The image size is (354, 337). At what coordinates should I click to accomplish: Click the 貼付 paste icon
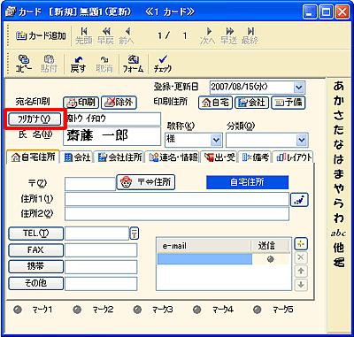tap(49, 64)
